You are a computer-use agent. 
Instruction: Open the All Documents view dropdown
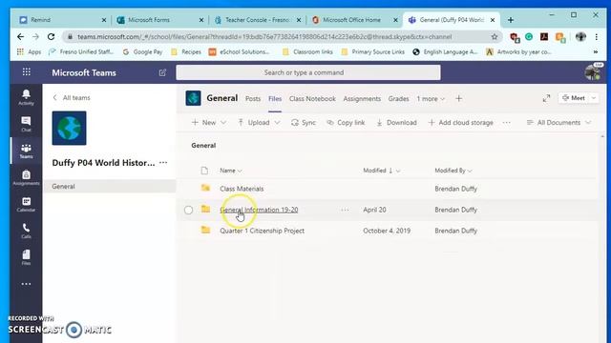click(558, 123)
